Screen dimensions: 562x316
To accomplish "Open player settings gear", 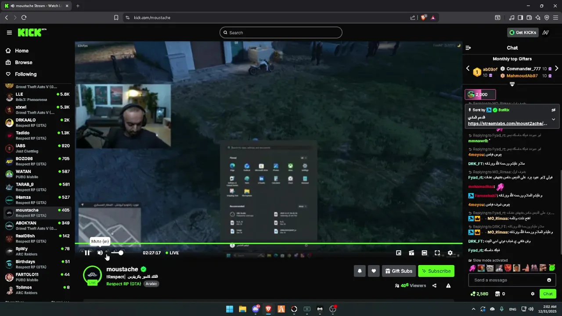I will 450,253.
